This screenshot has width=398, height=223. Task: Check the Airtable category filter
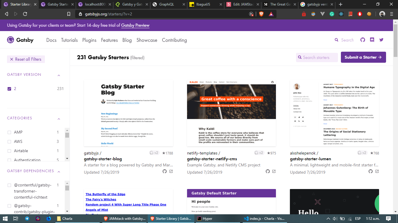[x=9, y=151]
